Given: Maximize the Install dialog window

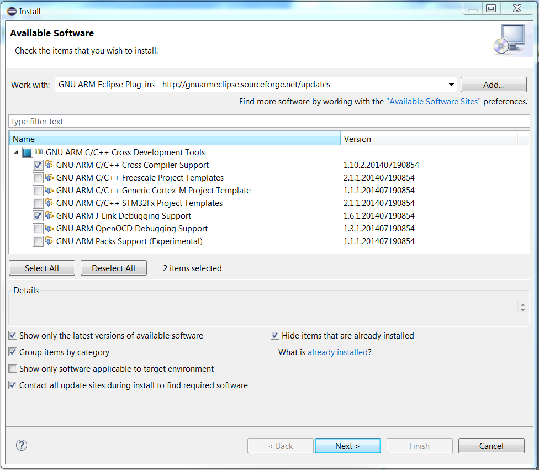Looking at the screenshot, I should pos(491,8).
